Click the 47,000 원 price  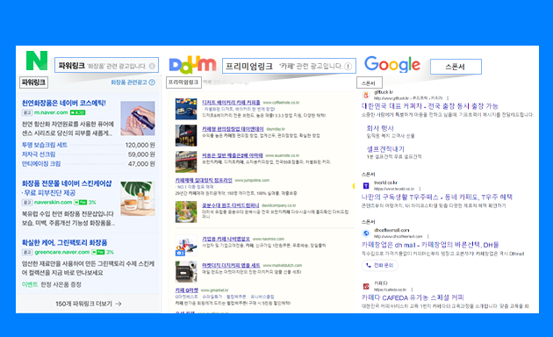pos(141,164)
